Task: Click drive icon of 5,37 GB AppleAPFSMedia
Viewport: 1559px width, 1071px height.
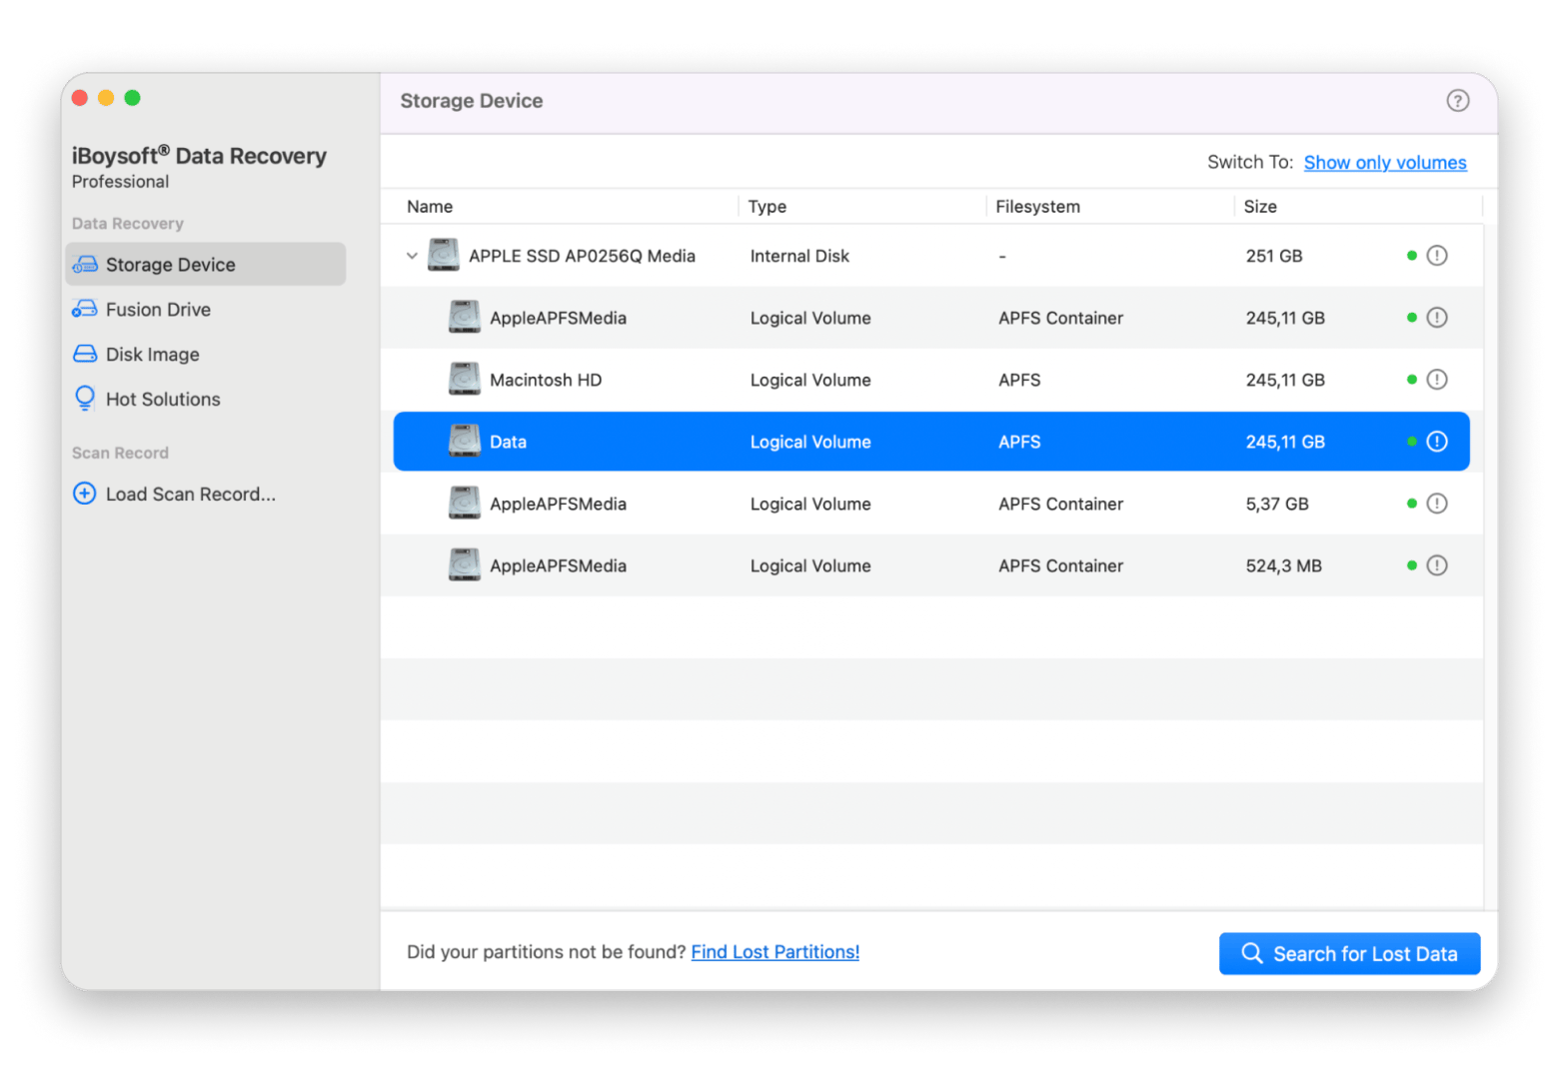Action: pyautogui.click(x=464, y=503)
